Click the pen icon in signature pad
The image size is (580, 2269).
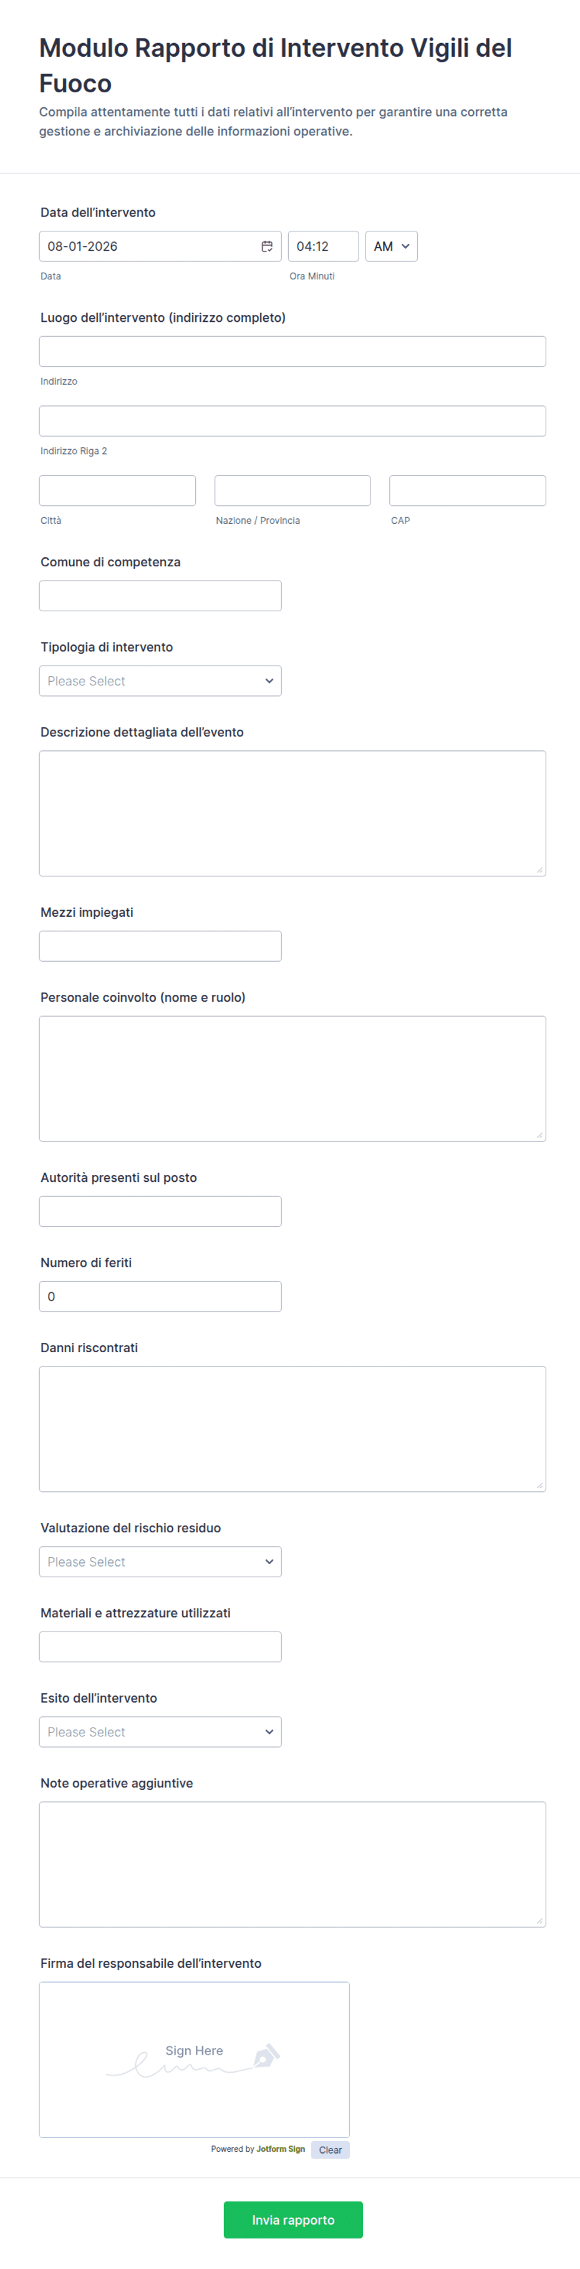(x=266, y=2055)
